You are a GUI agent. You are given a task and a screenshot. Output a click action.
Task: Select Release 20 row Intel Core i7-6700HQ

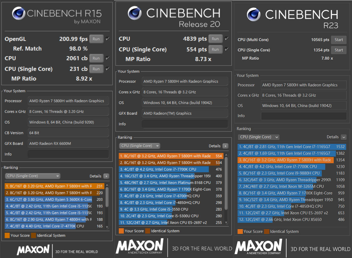[171, 196]
